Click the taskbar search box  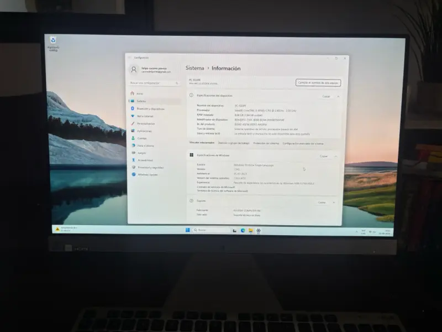212,230
